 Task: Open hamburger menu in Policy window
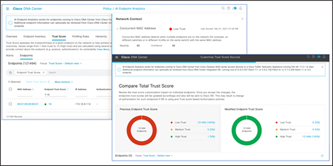point(8,9)
